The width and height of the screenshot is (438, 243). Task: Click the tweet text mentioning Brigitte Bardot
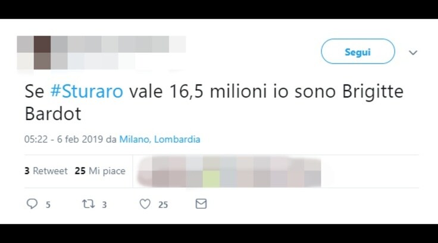pyautogui.click(x=214, y=102)
